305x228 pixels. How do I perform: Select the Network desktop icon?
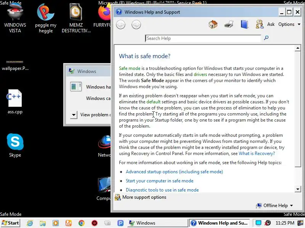pos(104,146)
